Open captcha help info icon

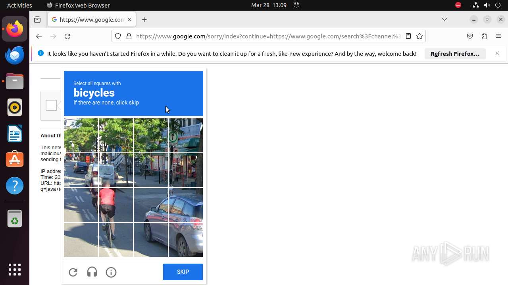(111, 272)
